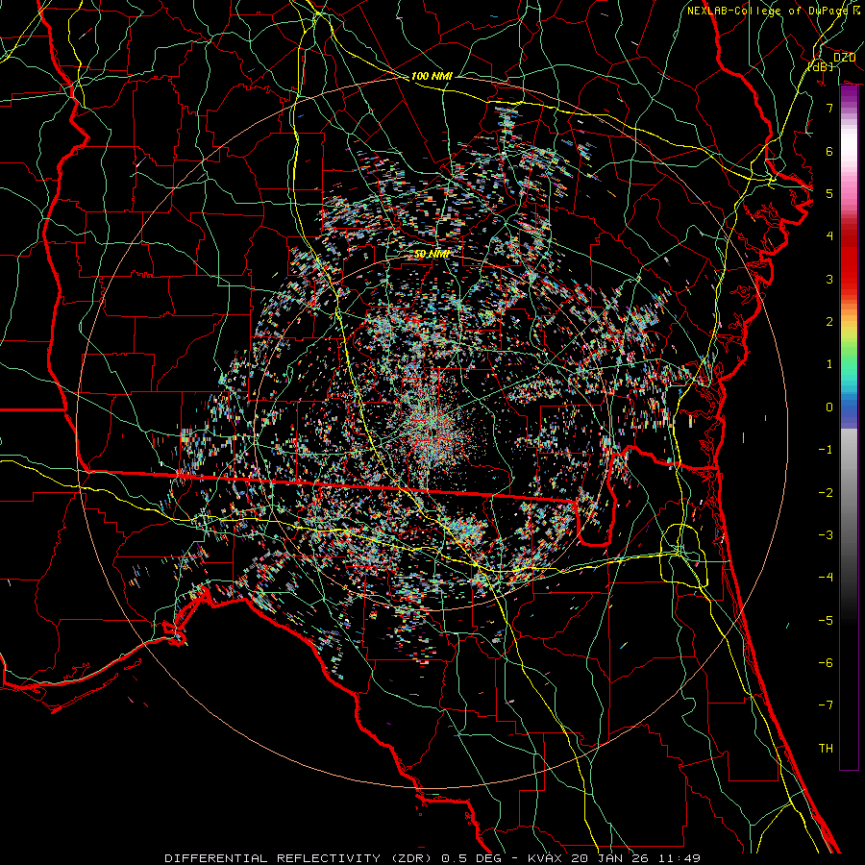This screenshot has width=865, height=865.
Task: Click the TH label on color scale
Action: [826, 749]
